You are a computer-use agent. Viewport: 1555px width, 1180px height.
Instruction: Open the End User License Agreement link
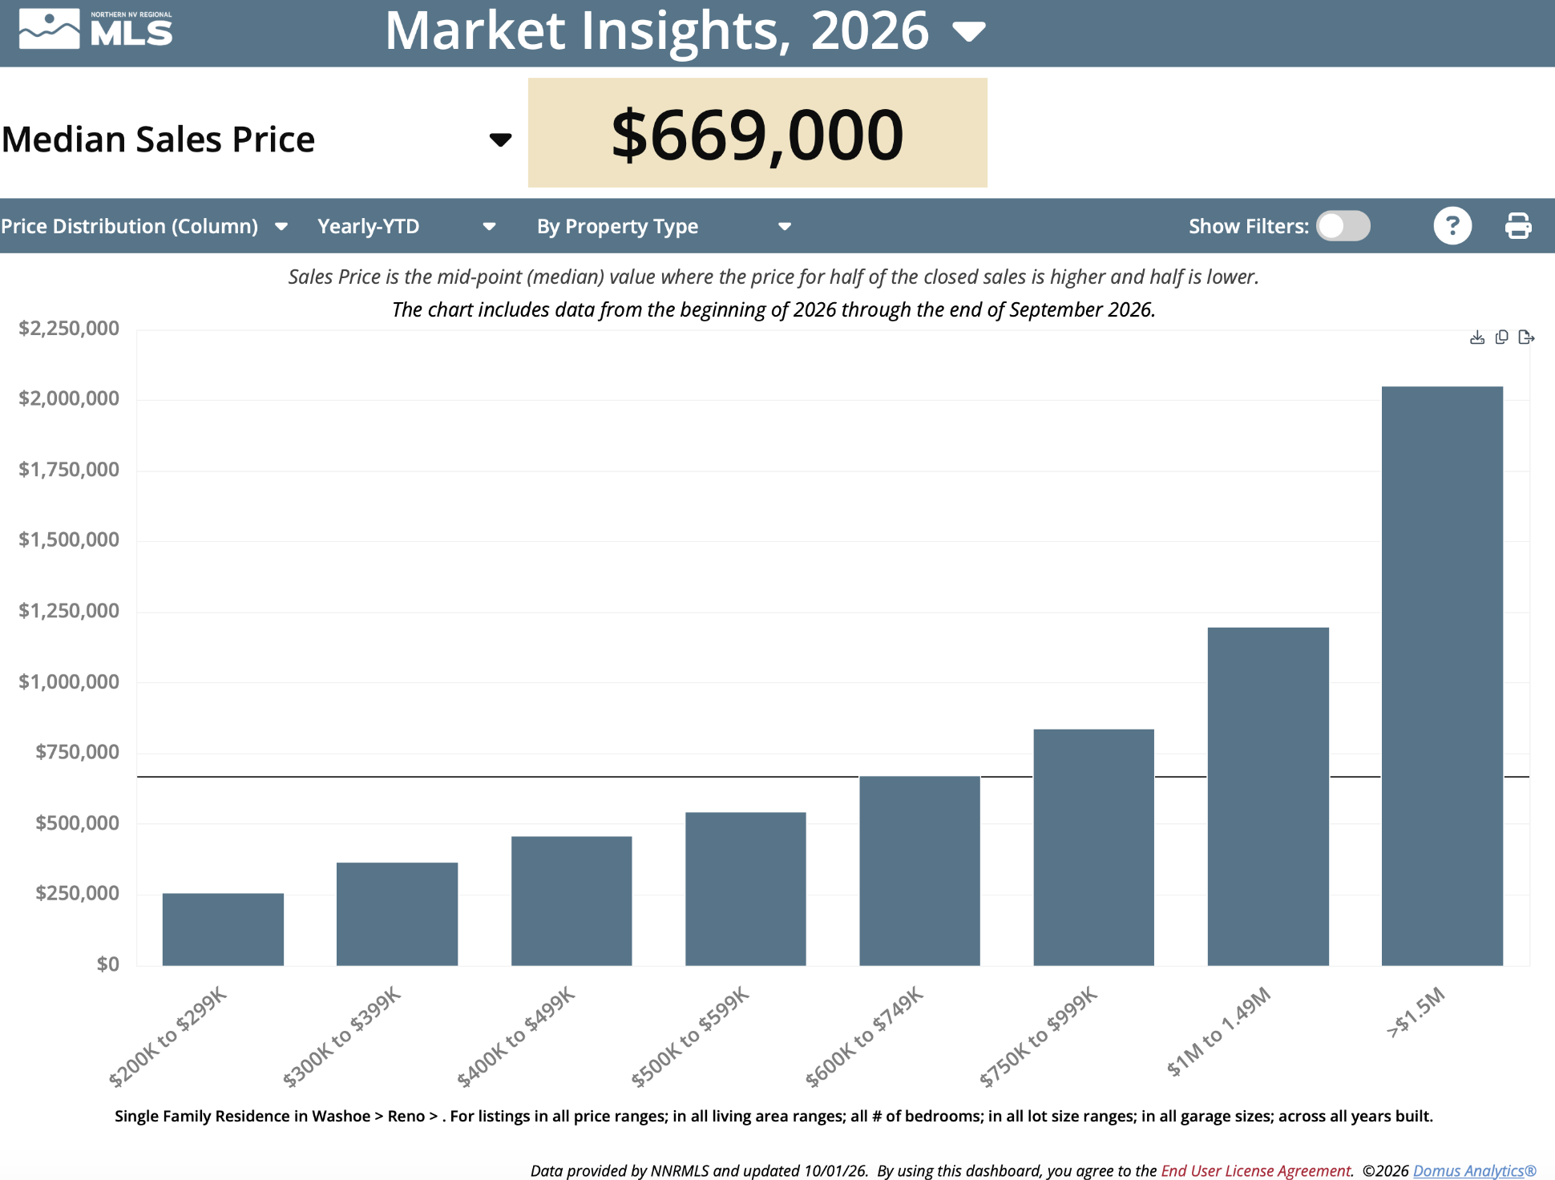click(x=1255, y=1170)
